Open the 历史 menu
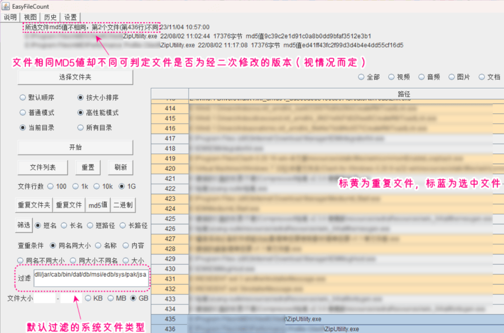 pyautogui.click(x=50, y=17)
